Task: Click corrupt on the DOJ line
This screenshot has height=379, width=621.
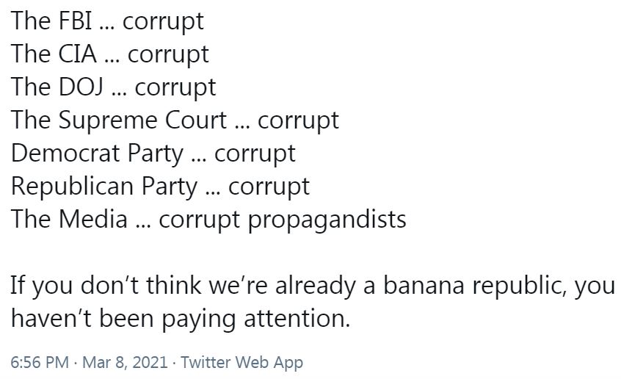Action: (x=175, y=88)
